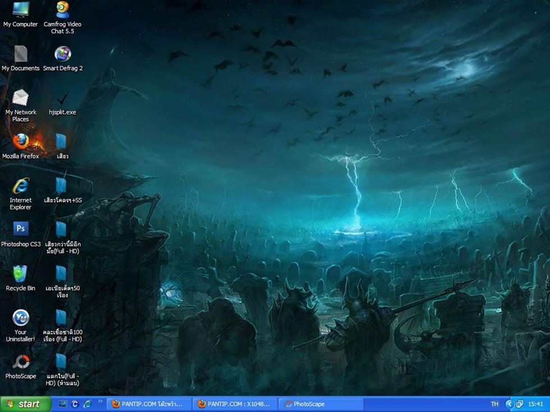The height and width of the screenshot is (412, 550).
Task: Select the My Documents desktop icon
Action: pos(20,58)
